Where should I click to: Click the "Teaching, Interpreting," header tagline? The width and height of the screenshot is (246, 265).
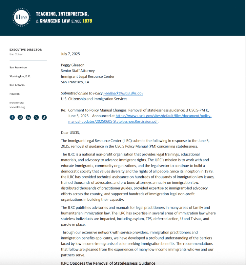[62, 14]
